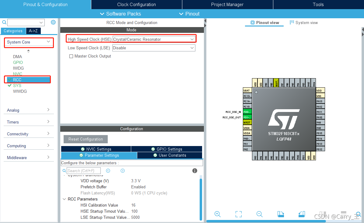Open the User Constants tab

pyautogui.click(x=170, y=155)
